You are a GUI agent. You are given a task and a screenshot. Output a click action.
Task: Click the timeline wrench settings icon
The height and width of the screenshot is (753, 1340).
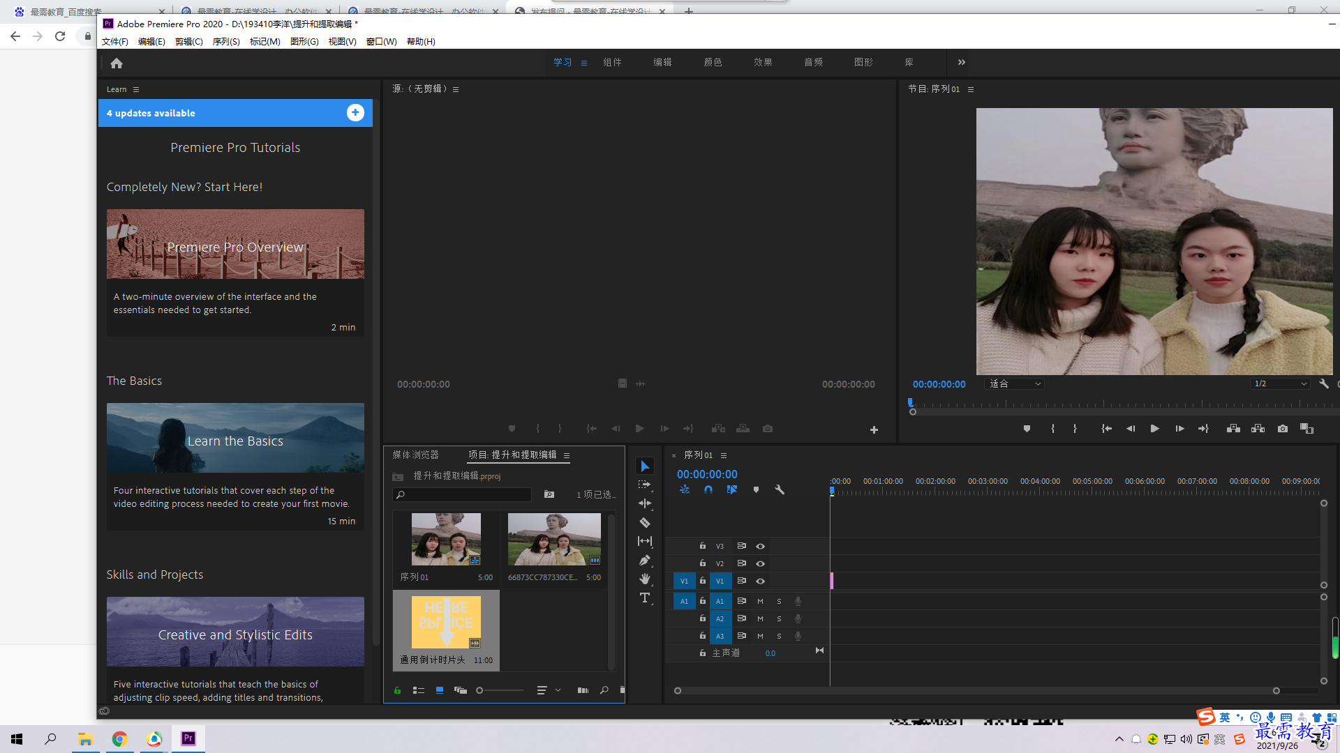[x=780, y=489]
